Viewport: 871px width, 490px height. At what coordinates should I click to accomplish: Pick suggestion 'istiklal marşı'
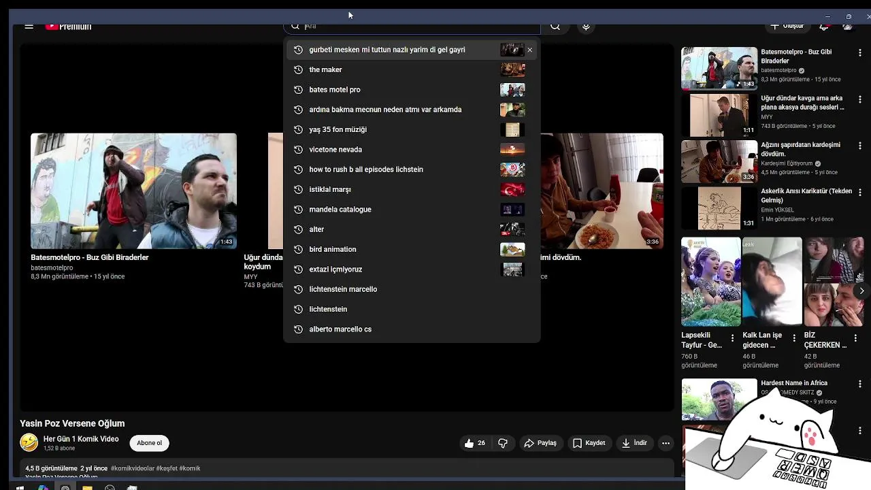click(412, 189)
